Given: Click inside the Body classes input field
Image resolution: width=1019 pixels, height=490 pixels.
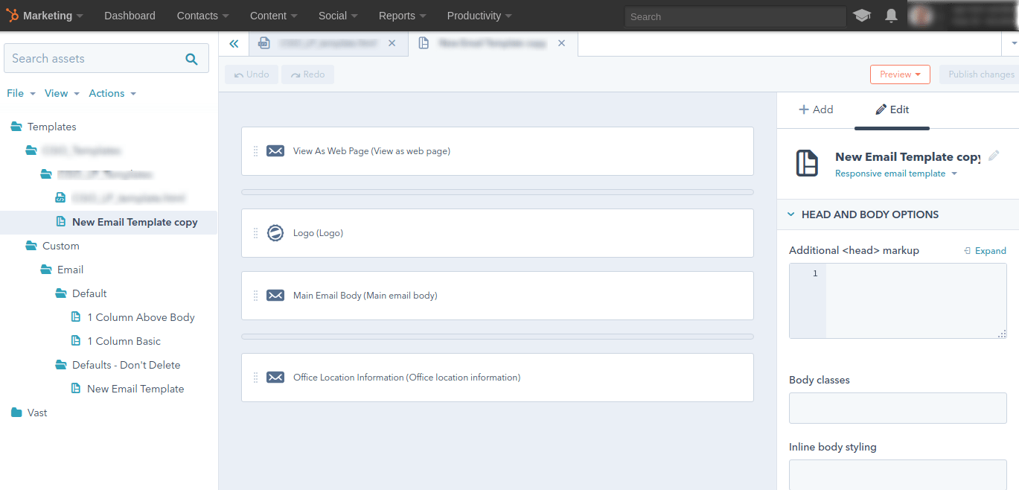Looking at the screenshot, I should point(897,407).
